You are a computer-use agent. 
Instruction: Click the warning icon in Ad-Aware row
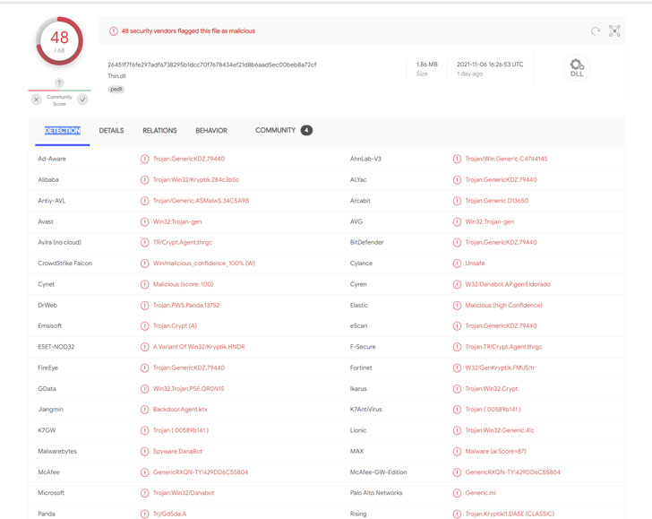point(145,159)
